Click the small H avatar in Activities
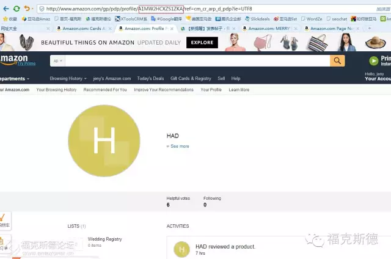The width and height of the screenshot is (391, 259). [x=181, y=249]
